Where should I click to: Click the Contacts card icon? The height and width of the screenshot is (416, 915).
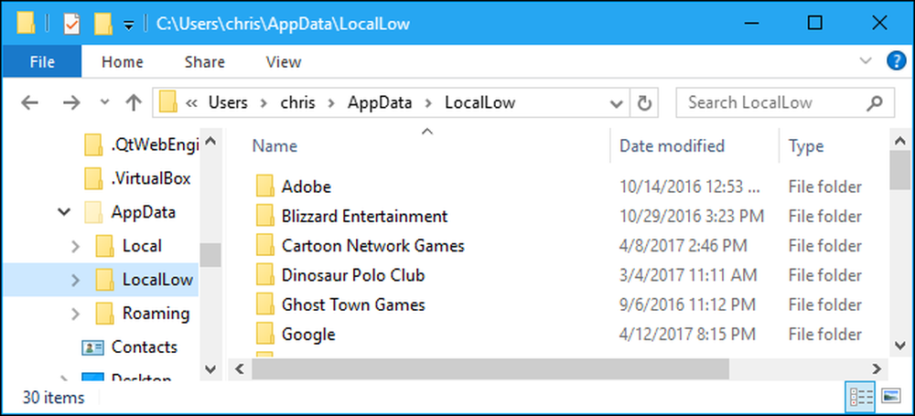(92, 347)
